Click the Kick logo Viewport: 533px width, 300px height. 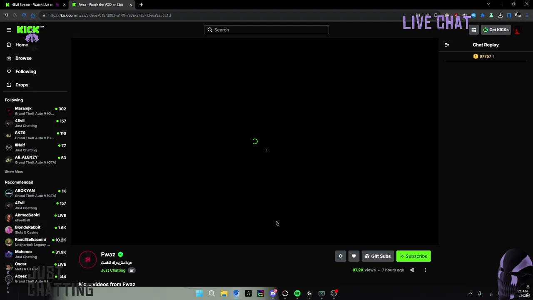(x=30, y=30)
